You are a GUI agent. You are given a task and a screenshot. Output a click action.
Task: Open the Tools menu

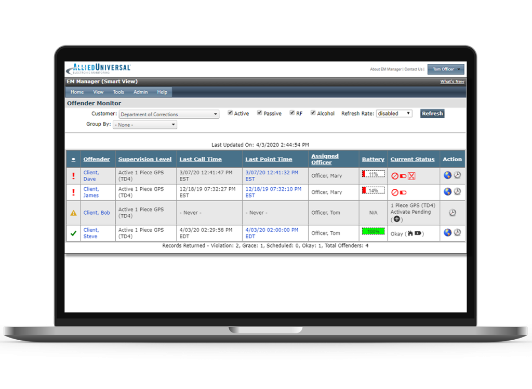tap(118, 92)
